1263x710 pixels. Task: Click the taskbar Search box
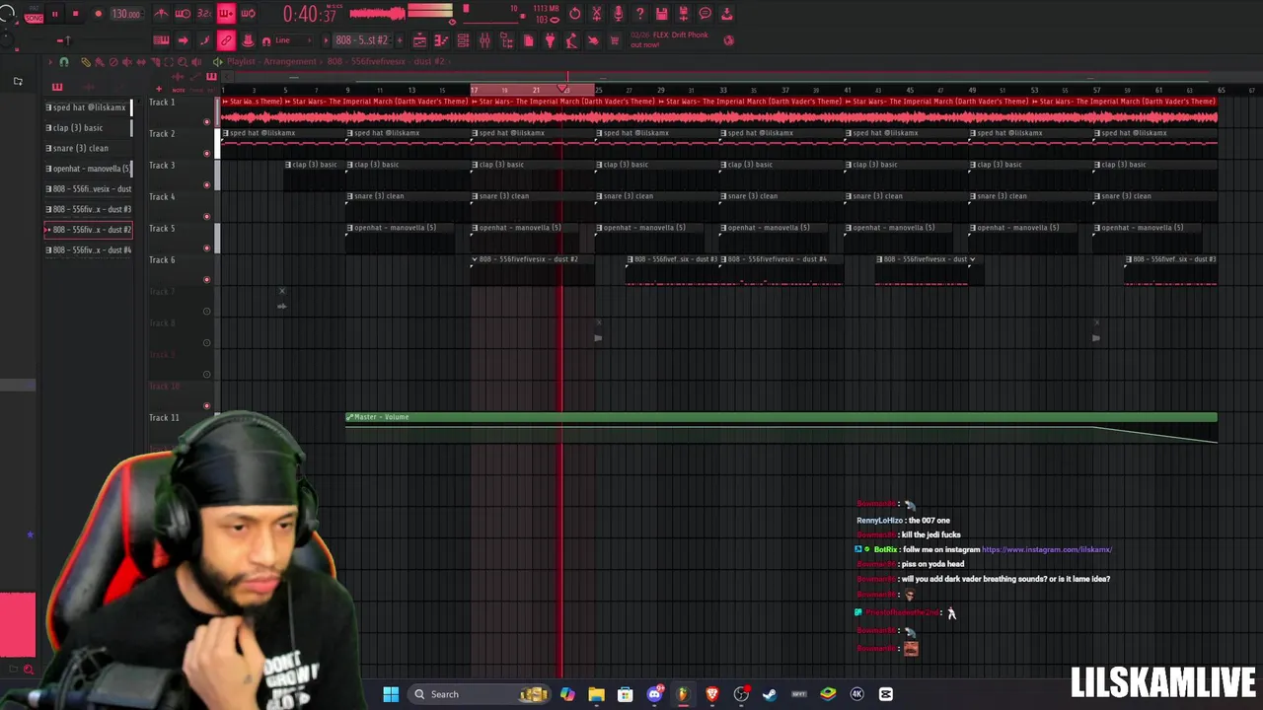(x=480, y=694)
